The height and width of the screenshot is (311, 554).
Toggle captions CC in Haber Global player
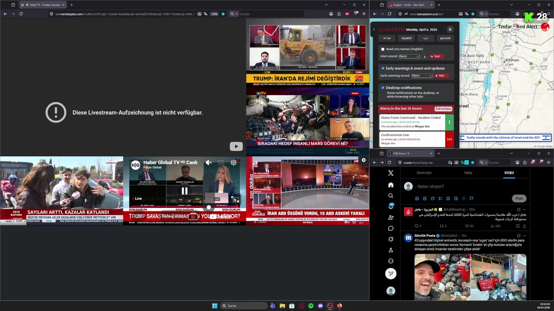221,162
